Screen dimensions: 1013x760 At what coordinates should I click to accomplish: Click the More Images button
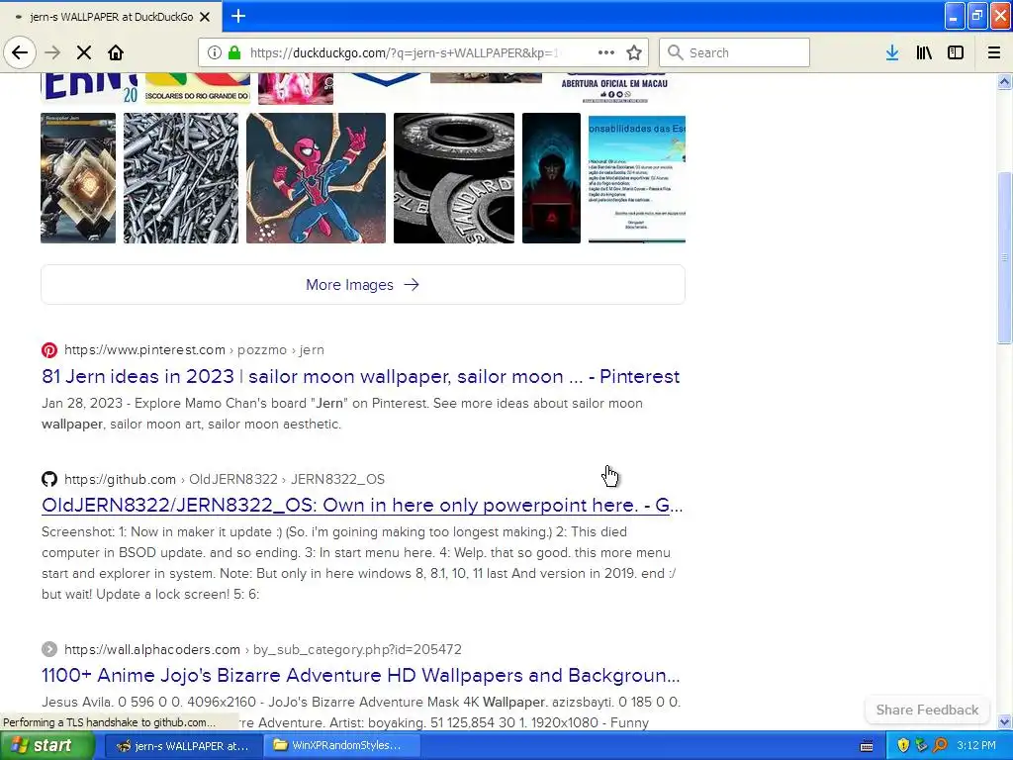tap(363, 284)
